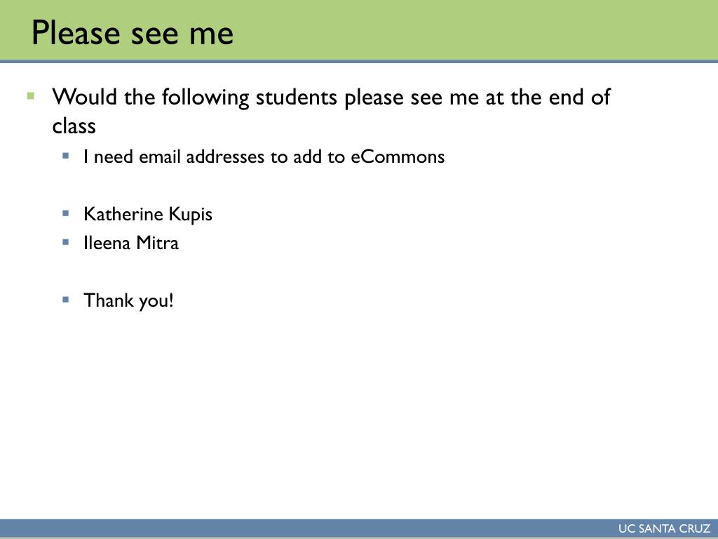Click the 'I need email addresses' line
The width and height of the screenshot is (718, 539).
264,157
